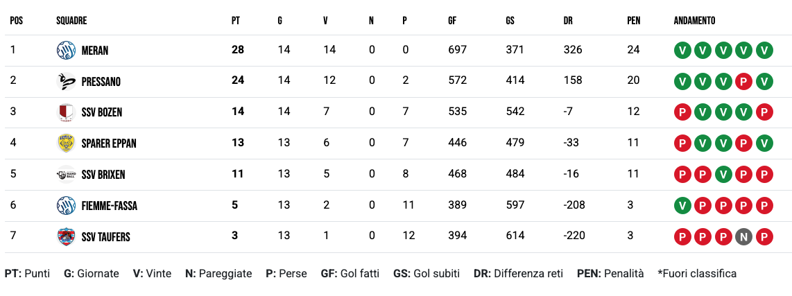Click the Meran team logo
The height and width of the screenshot is (296, 792).
tap(65, 51)
